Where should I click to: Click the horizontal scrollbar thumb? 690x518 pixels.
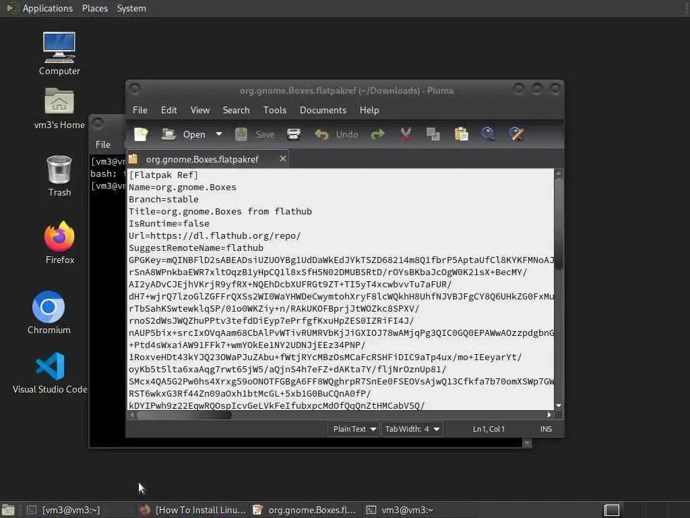tap(184, 415)
